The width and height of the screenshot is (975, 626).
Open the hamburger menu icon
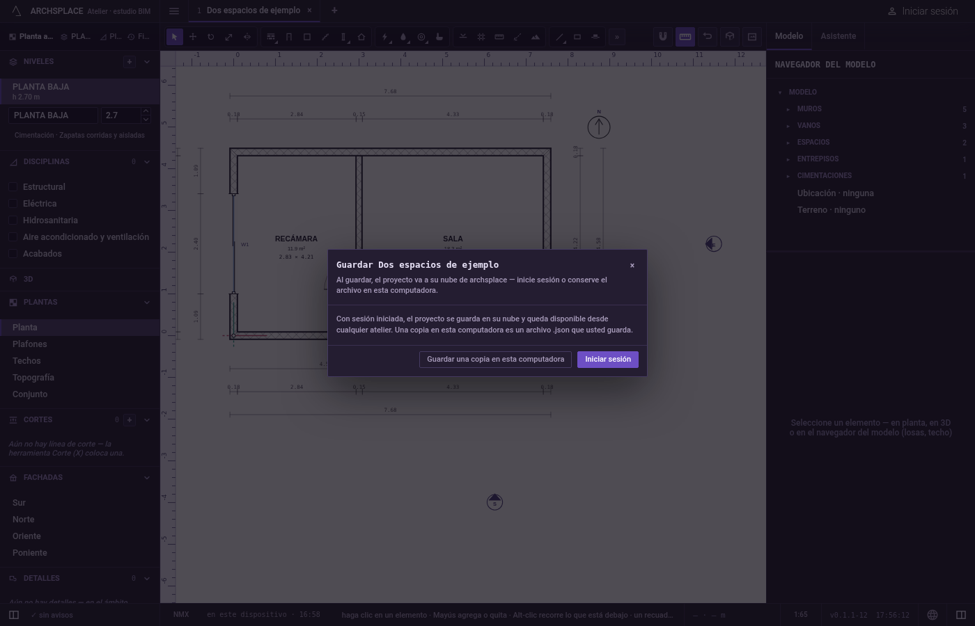(x=174, y=11)
